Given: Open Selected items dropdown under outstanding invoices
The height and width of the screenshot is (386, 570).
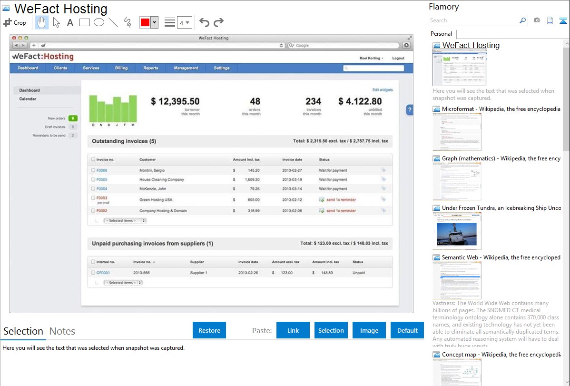Looking at the screenshot, I should [x=125, y=220].
